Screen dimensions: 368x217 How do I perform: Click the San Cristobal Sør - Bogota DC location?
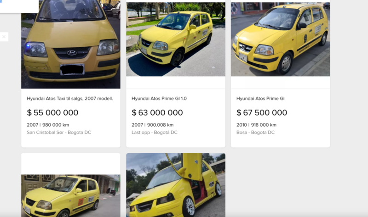tap(59, 133)
